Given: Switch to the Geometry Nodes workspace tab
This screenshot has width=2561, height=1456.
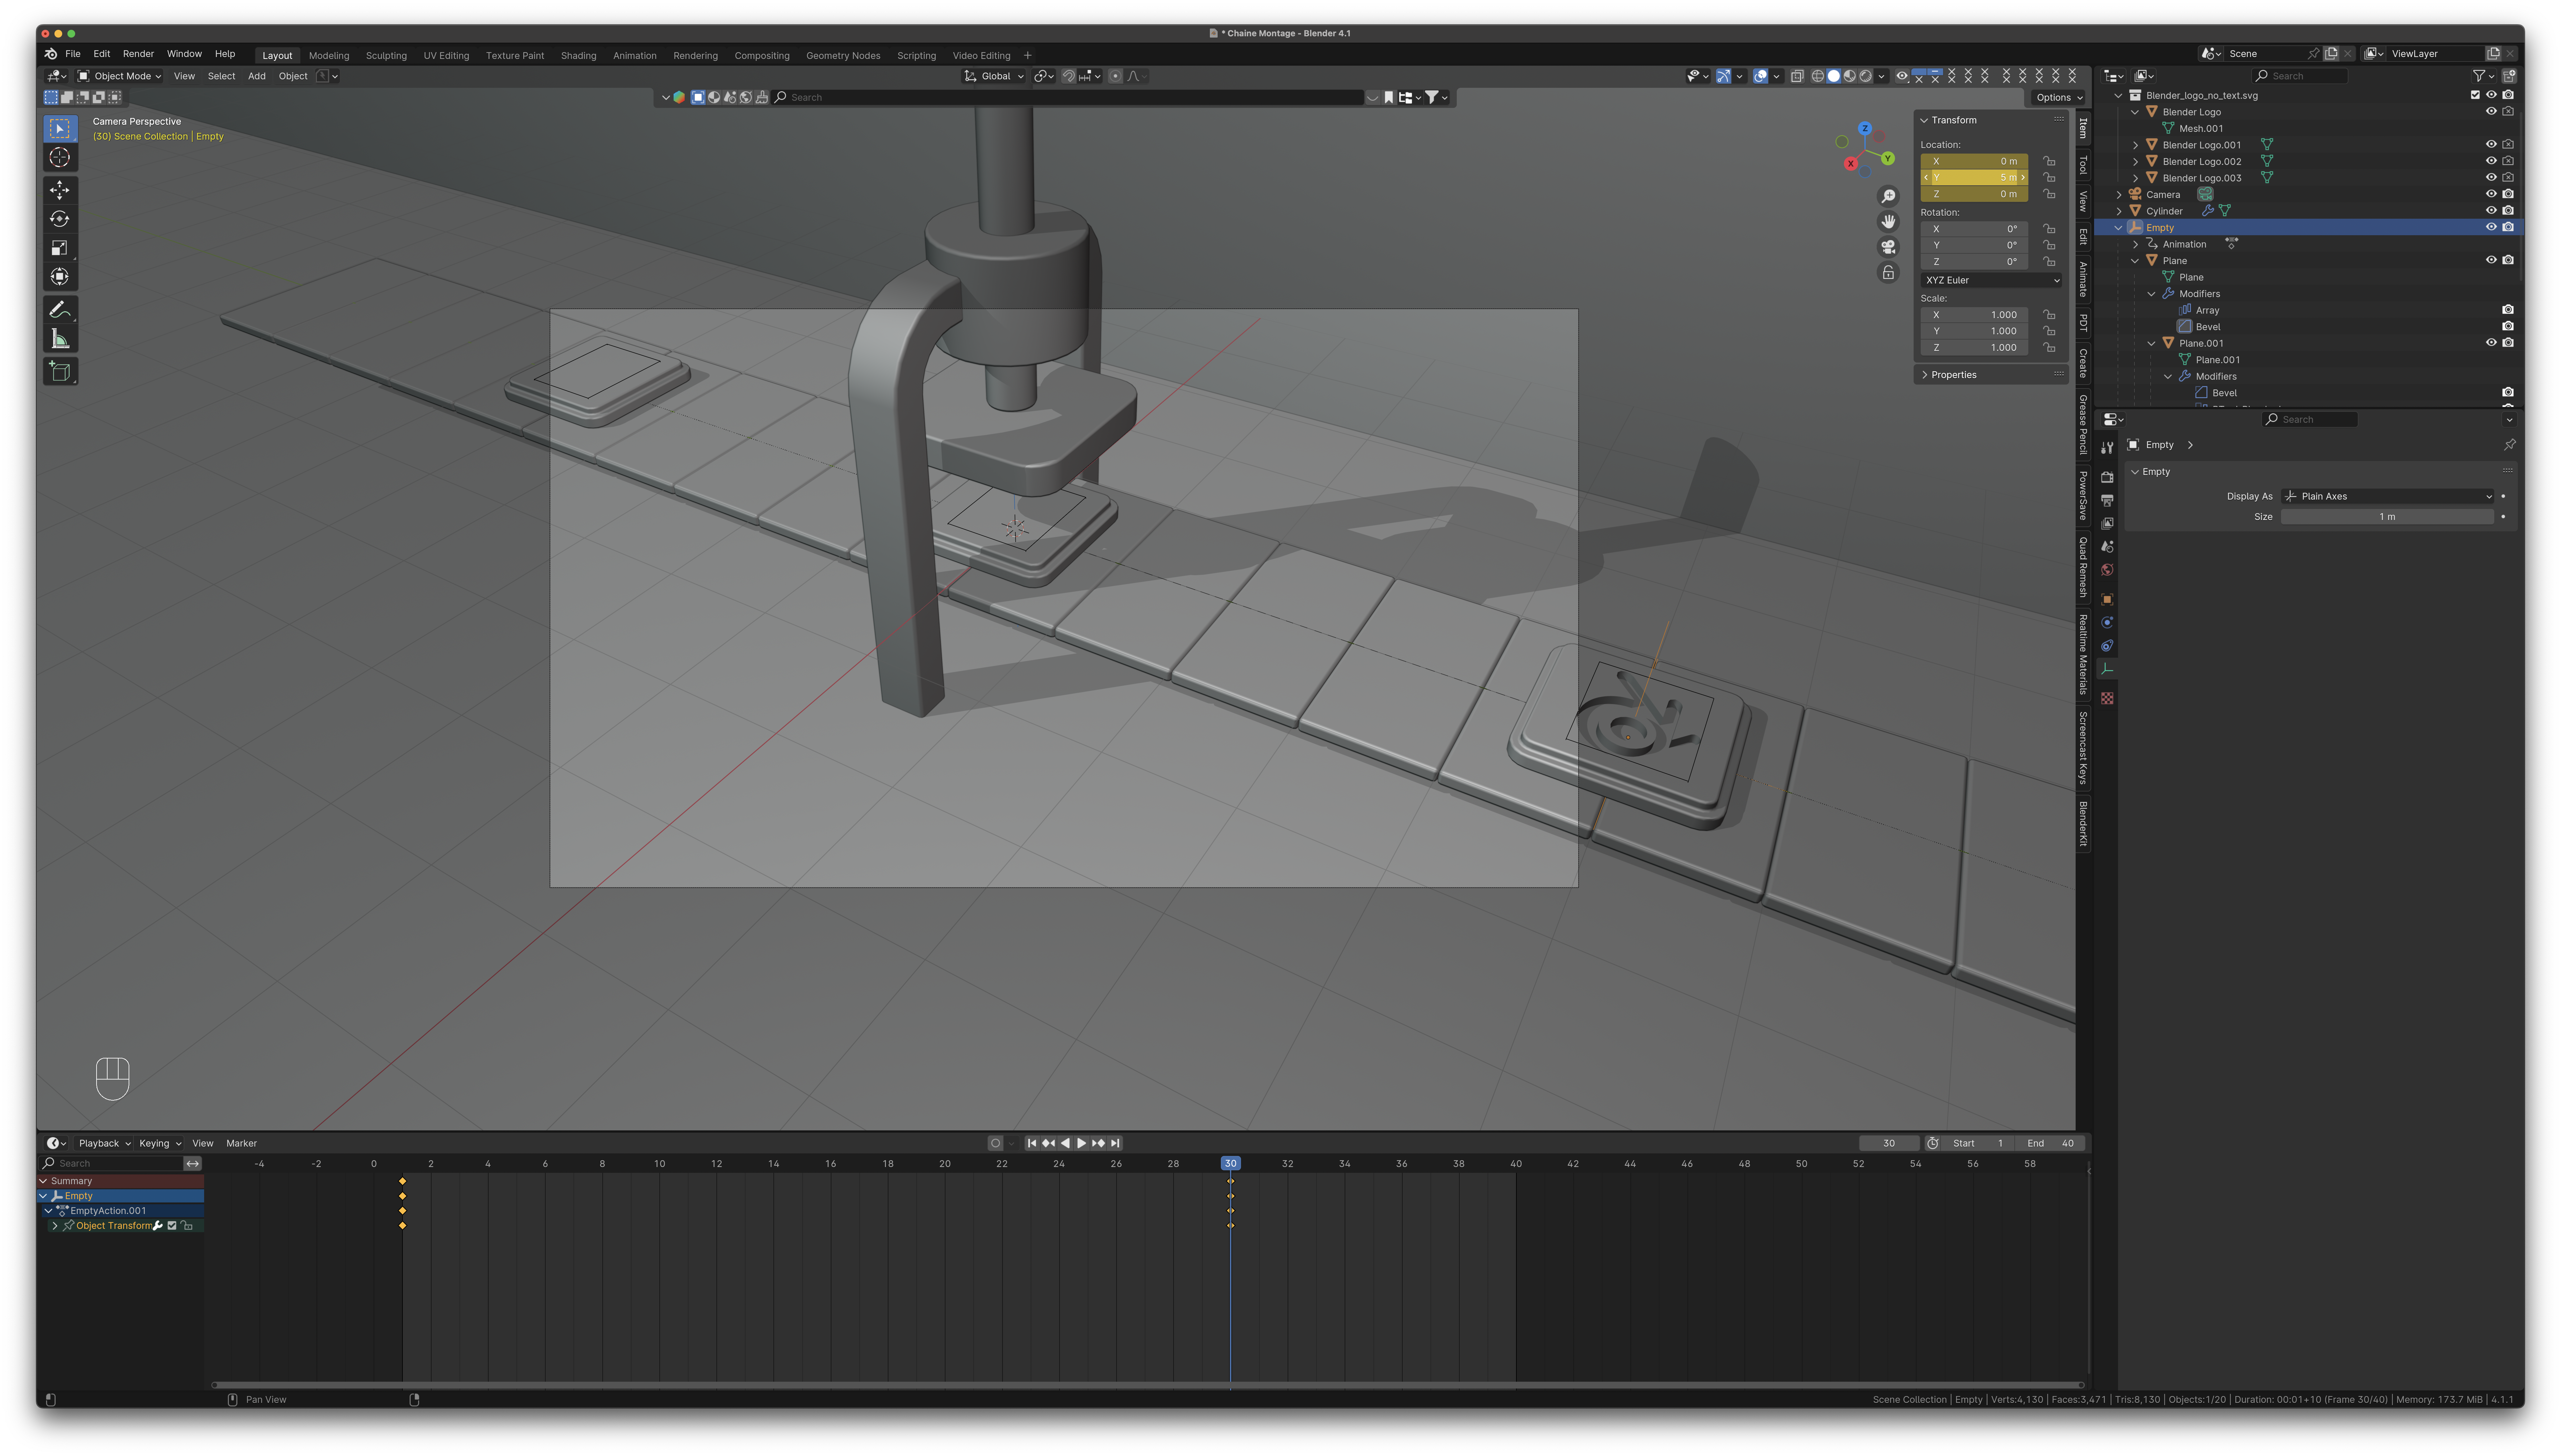Looking at the screenshot, I should click(x=843, y=56).
